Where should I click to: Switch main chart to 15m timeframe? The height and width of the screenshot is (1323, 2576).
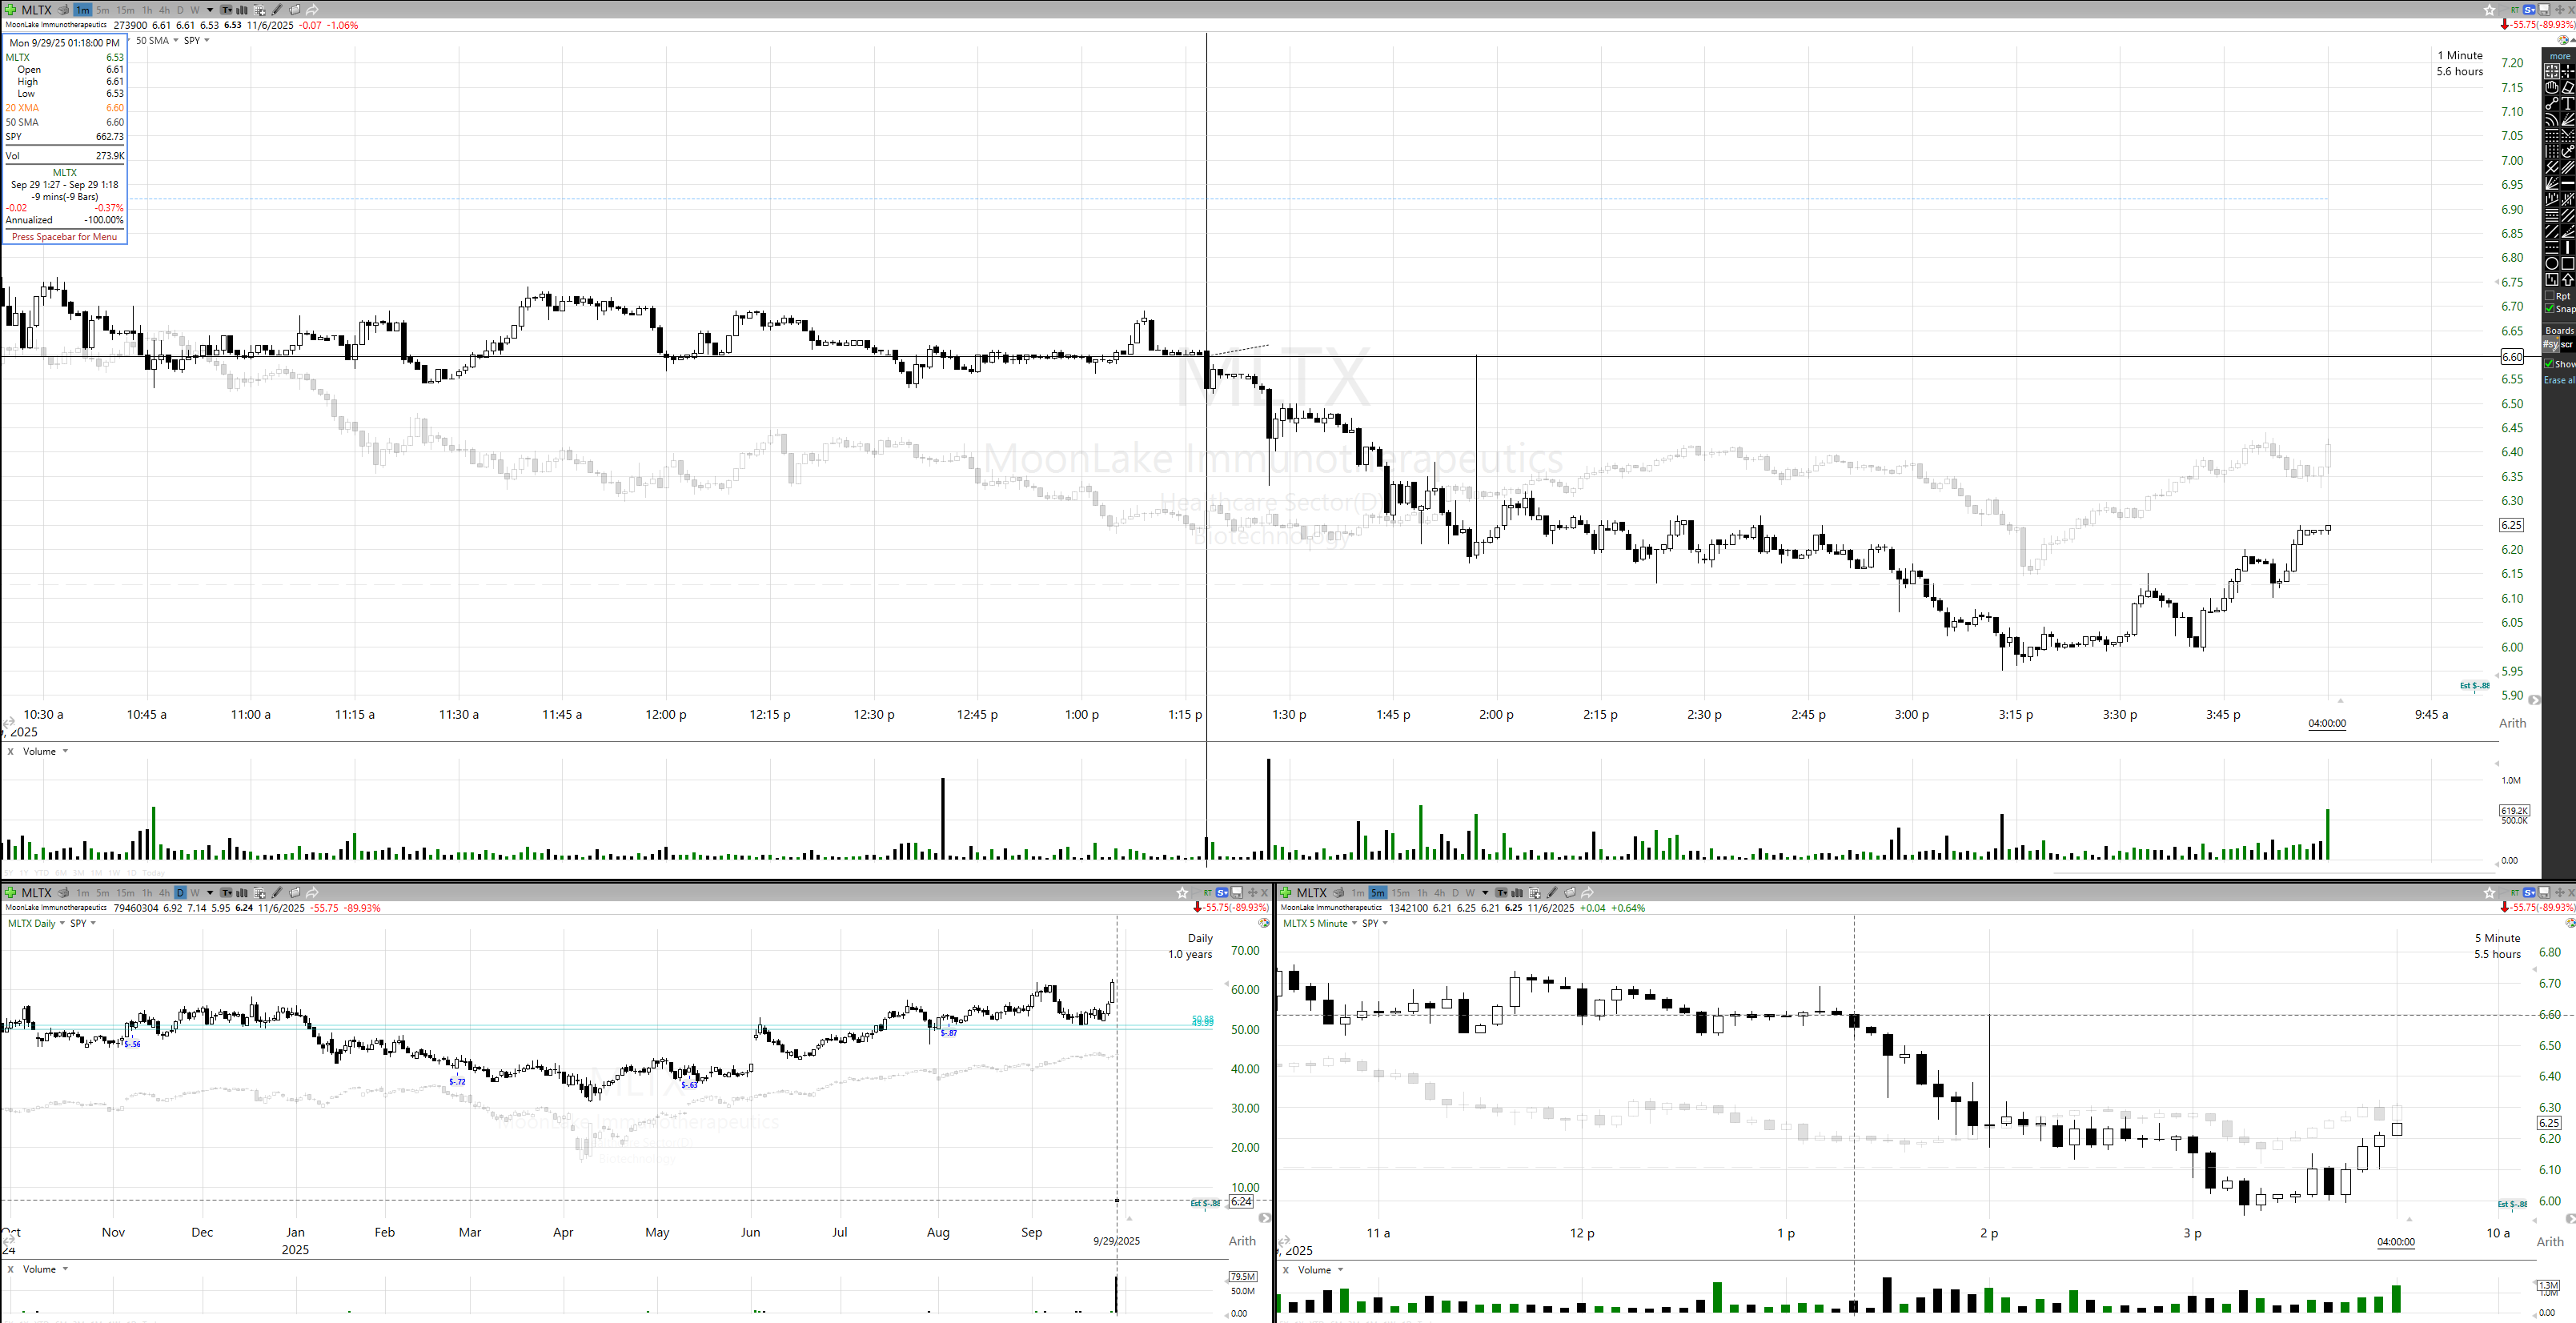(125, 10)
